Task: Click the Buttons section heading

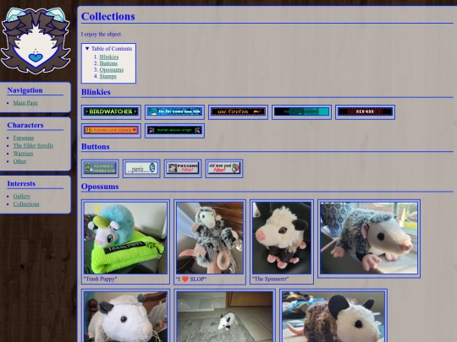Action: point(96,146)
